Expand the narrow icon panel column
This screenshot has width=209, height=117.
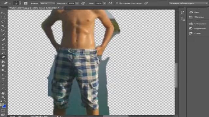185,7
